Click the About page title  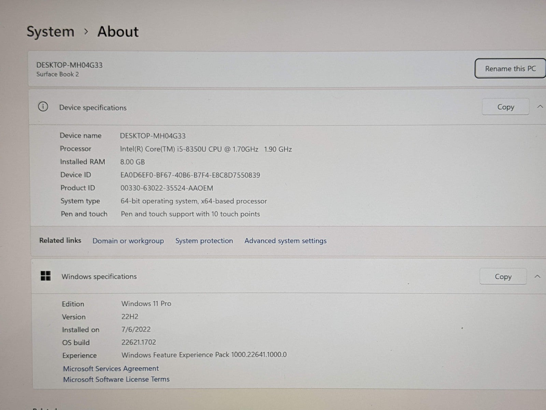[118, 32]
